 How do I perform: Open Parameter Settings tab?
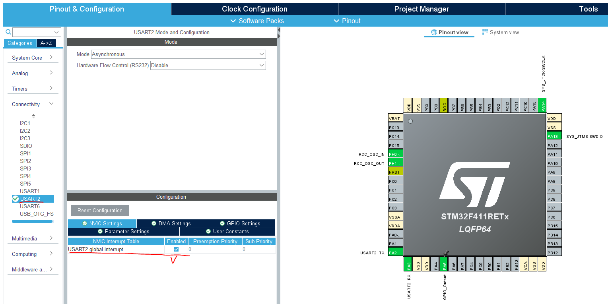(124, 231)
